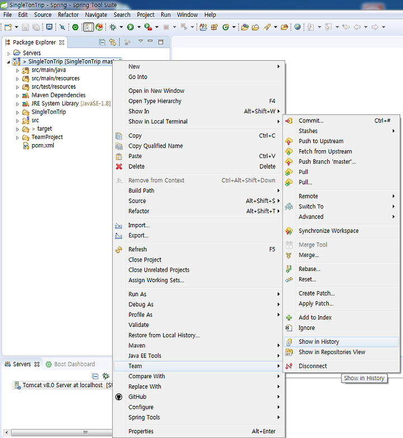The width and height of the screenshot is (403, 438).
Task: Click Ignore in Team submenu
Action: (341, 328)
